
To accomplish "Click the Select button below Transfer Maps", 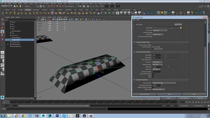I will [168, 98].
